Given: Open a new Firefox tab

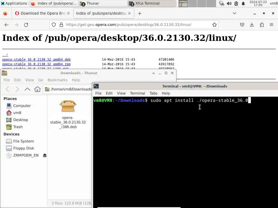Looking at the screenshot, I should point(140,14).
